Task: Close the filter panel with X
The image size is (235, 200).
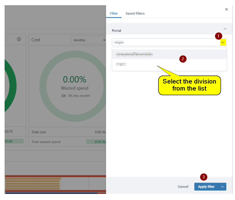Action: 226,9
